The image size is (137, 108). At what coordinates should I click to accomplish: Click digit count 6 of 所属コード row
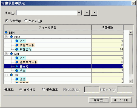click(107, 45)
